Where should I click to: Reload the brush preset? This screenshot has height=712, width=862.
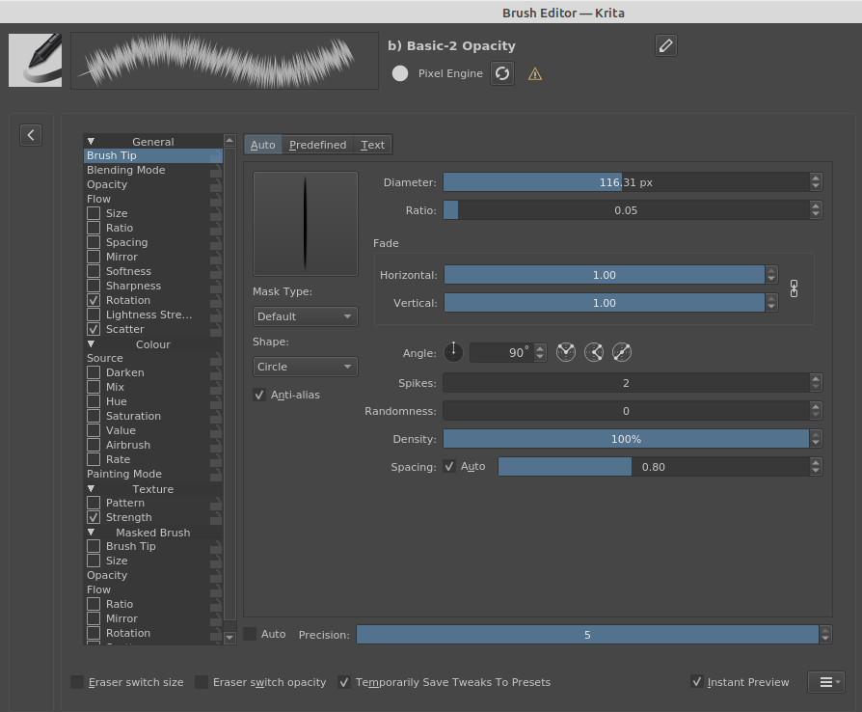(501, 73)
